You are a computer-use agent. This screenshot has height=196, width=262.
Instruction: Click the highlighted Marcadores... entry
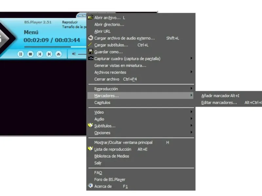pyautogui.click(x=140, y=96)
